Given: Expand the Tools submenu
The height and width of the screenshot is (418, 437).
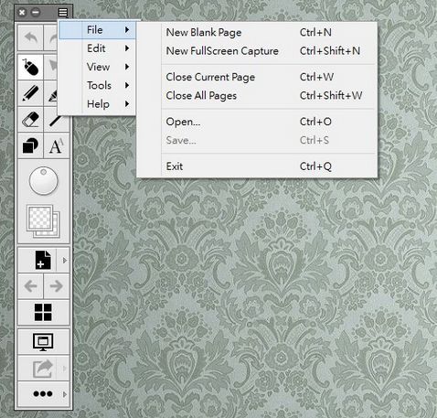Looking at the screenshot, I should tap(98, 85).
